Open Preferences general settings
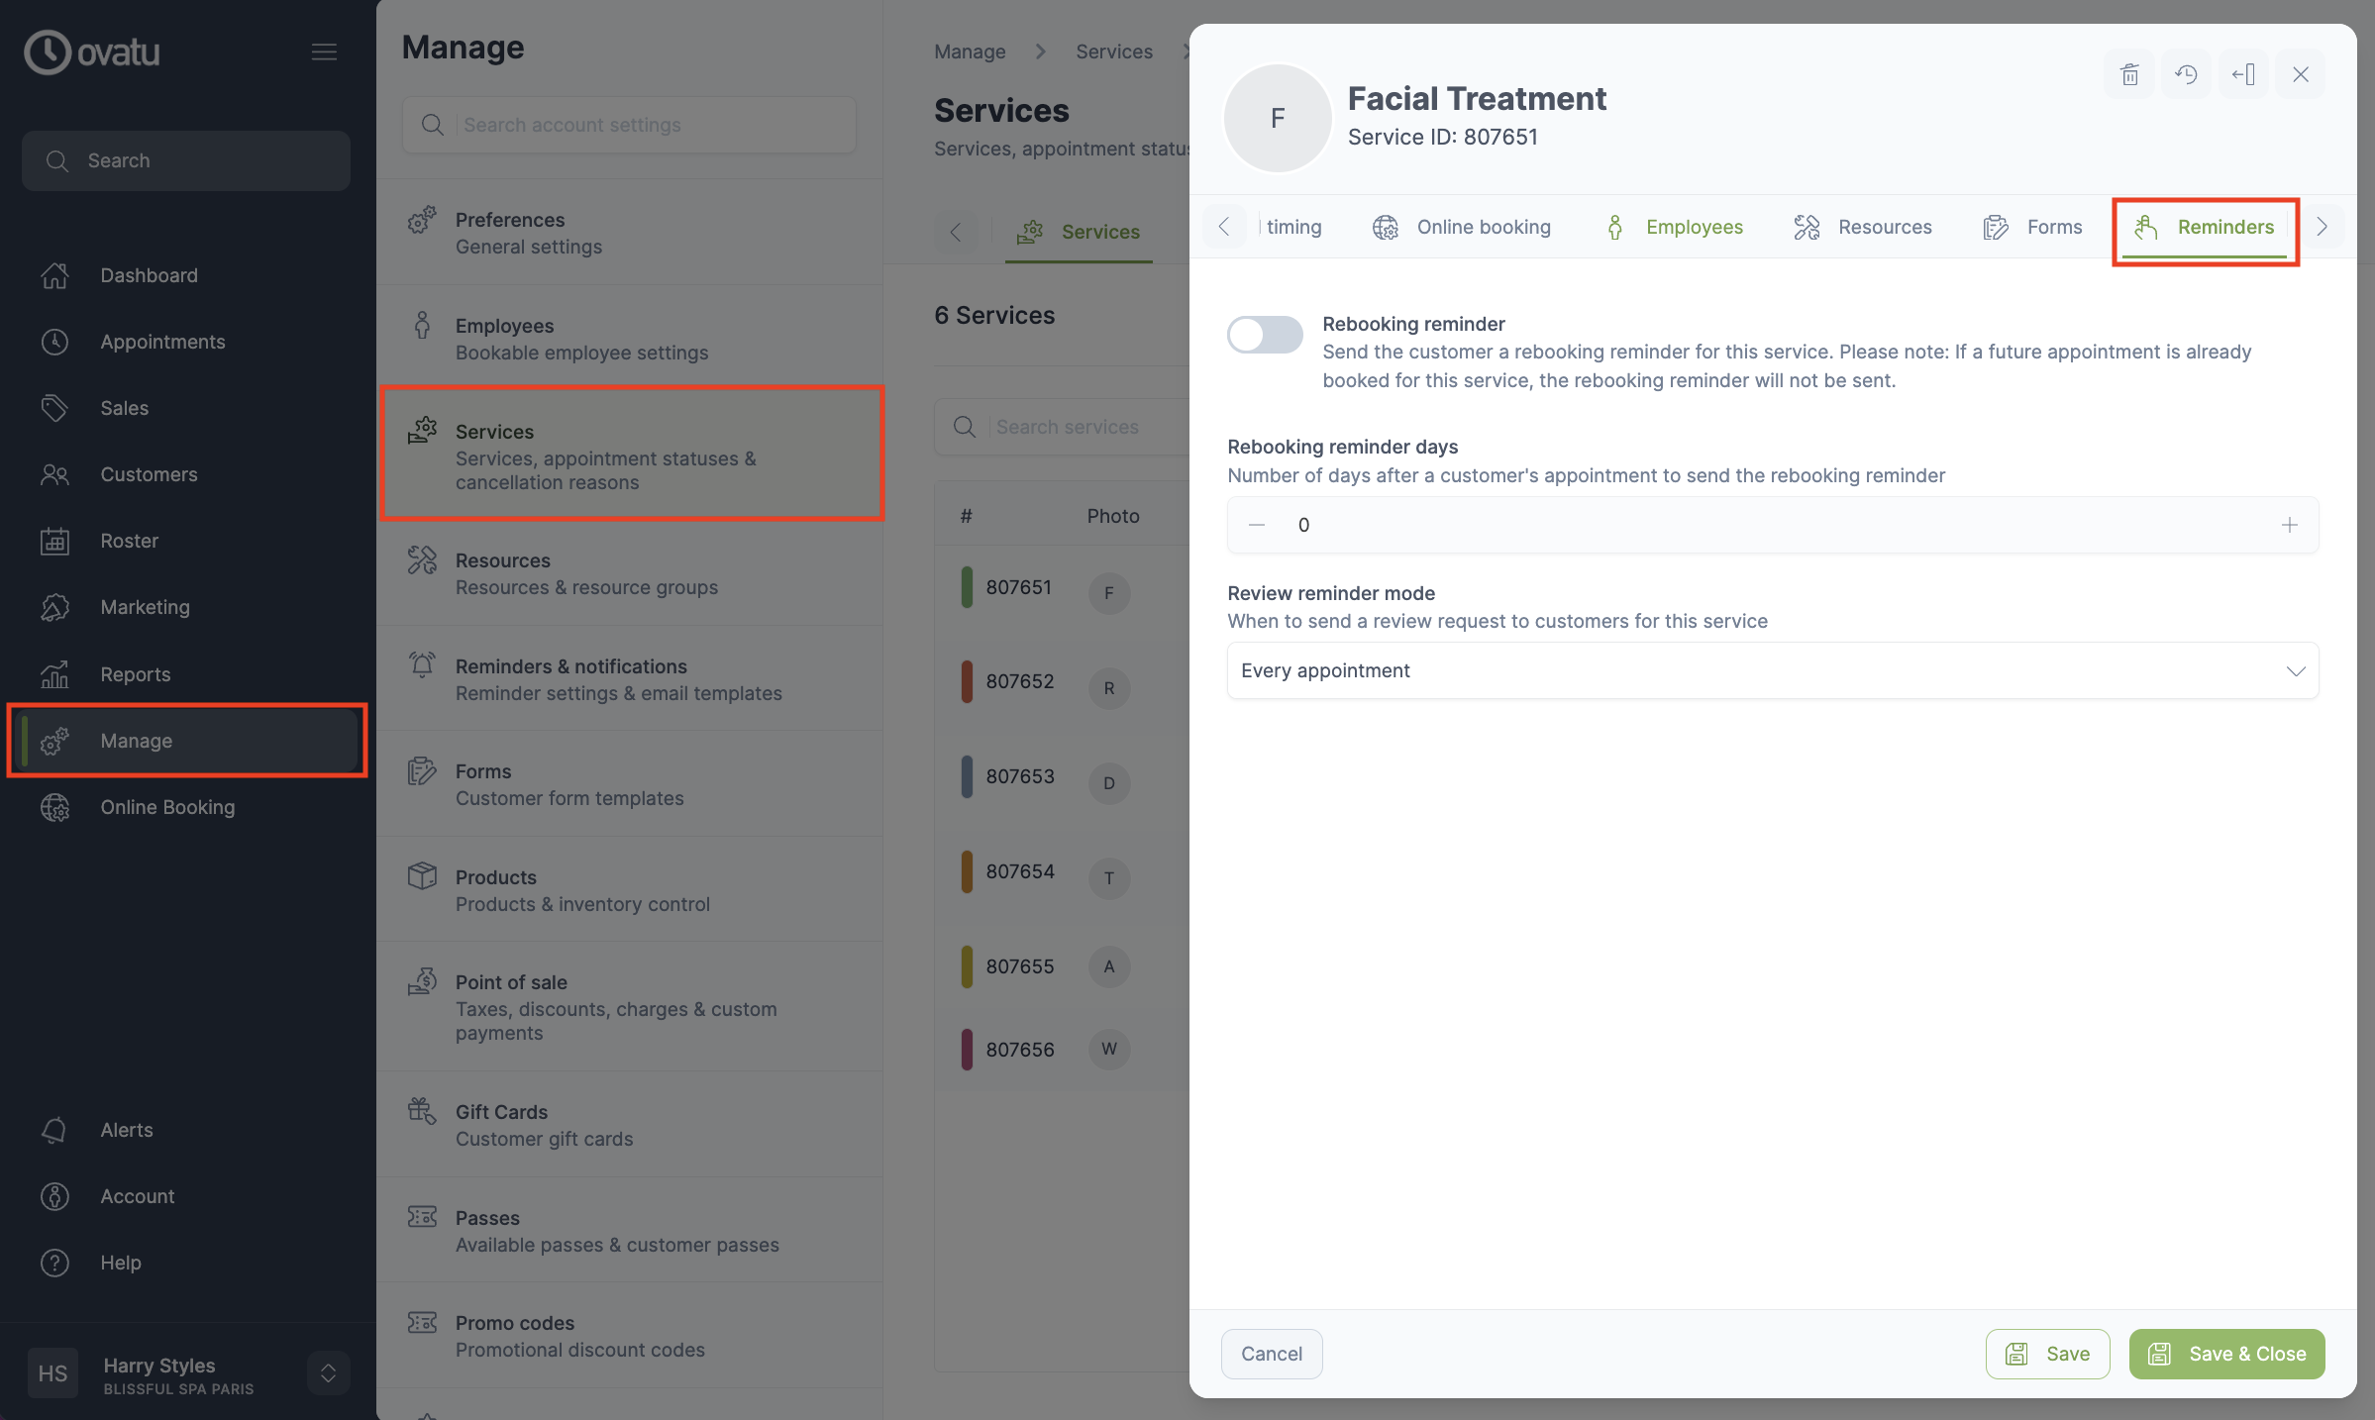2375x1420 pixels. click(x=630, y=233)
